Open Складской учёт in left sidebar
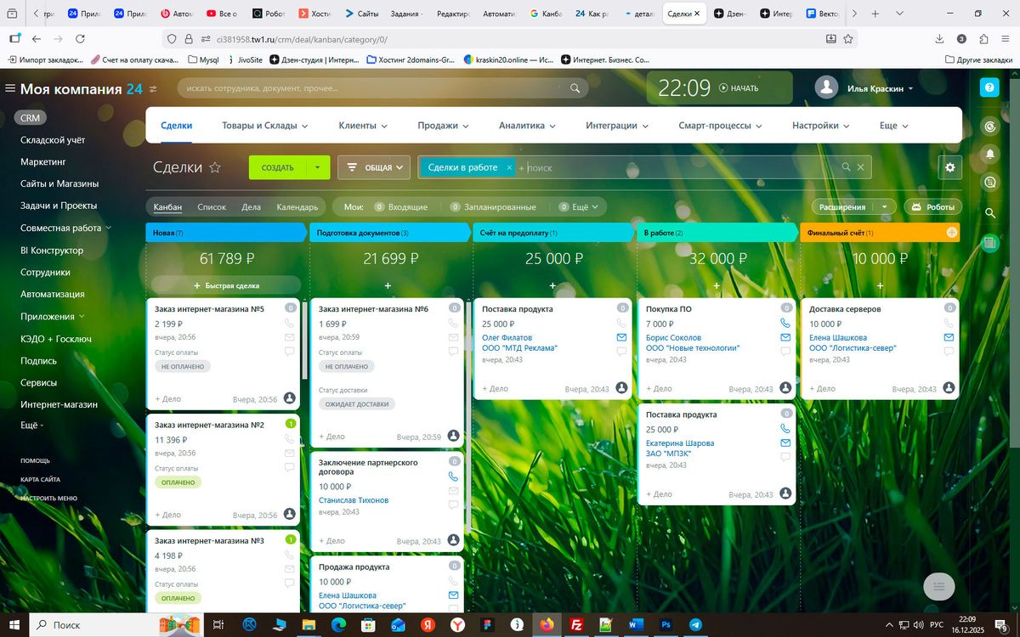1020x637 pixels. pyautogui.click(x=53, y=139)
